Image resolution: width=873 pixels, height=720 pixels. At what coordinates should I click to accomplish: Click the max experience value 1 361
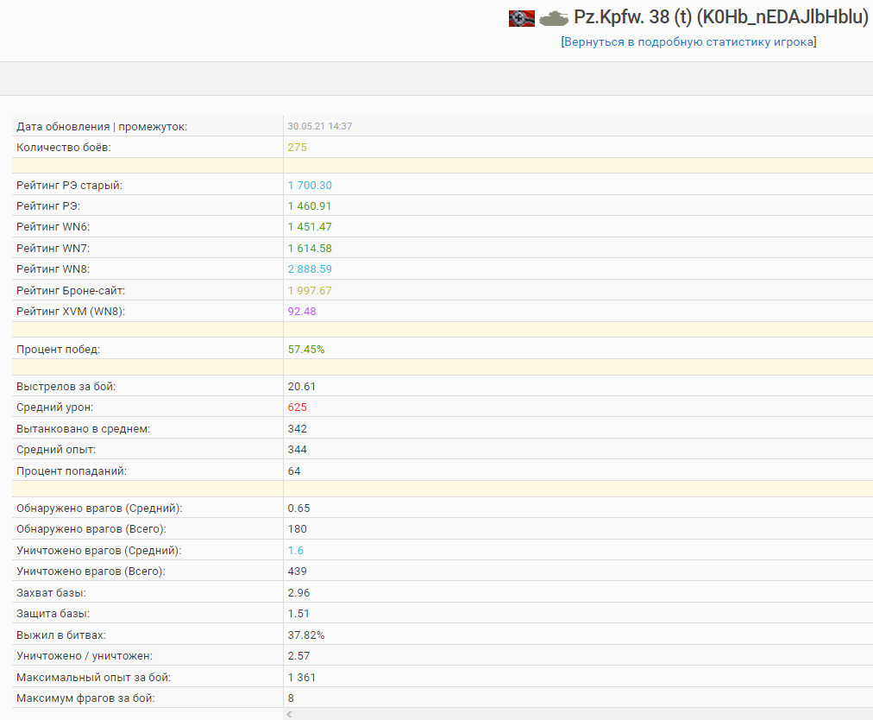tap(302, 678)
